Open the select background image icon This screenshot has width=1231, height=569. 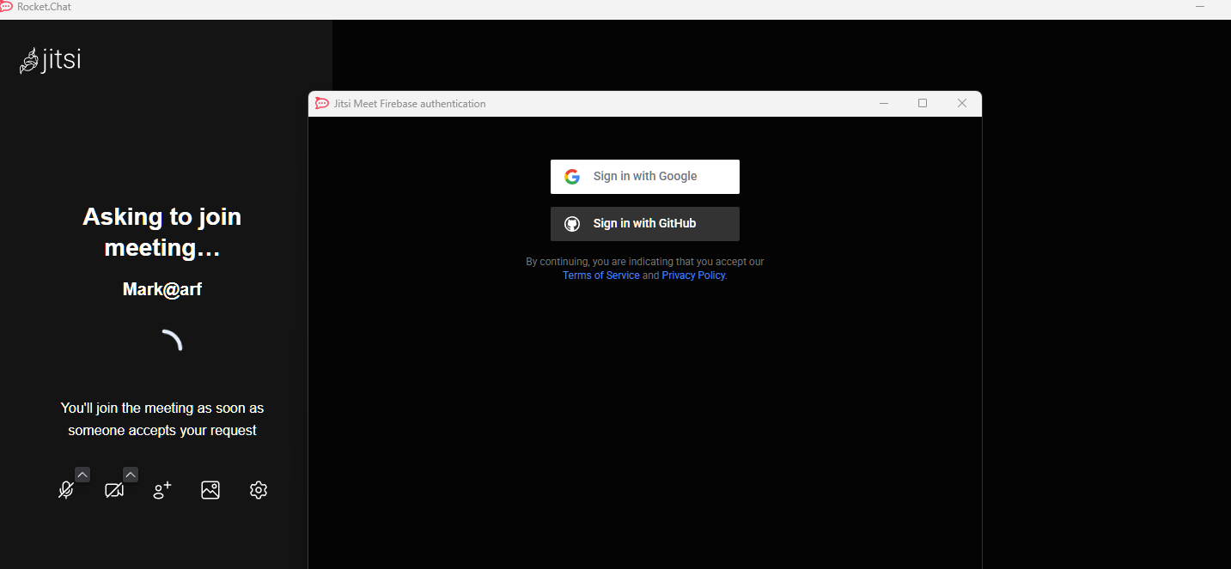click(x=210, y=490)
